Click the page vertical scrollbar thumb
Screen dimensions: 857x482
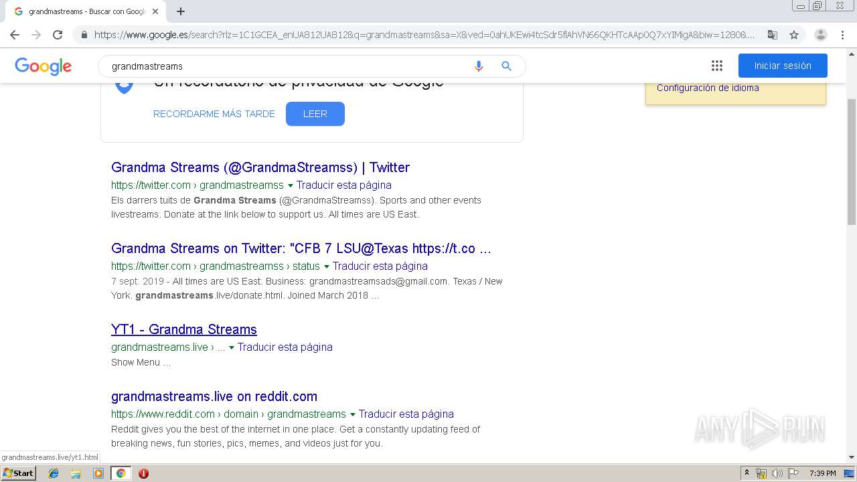point(852,161)
